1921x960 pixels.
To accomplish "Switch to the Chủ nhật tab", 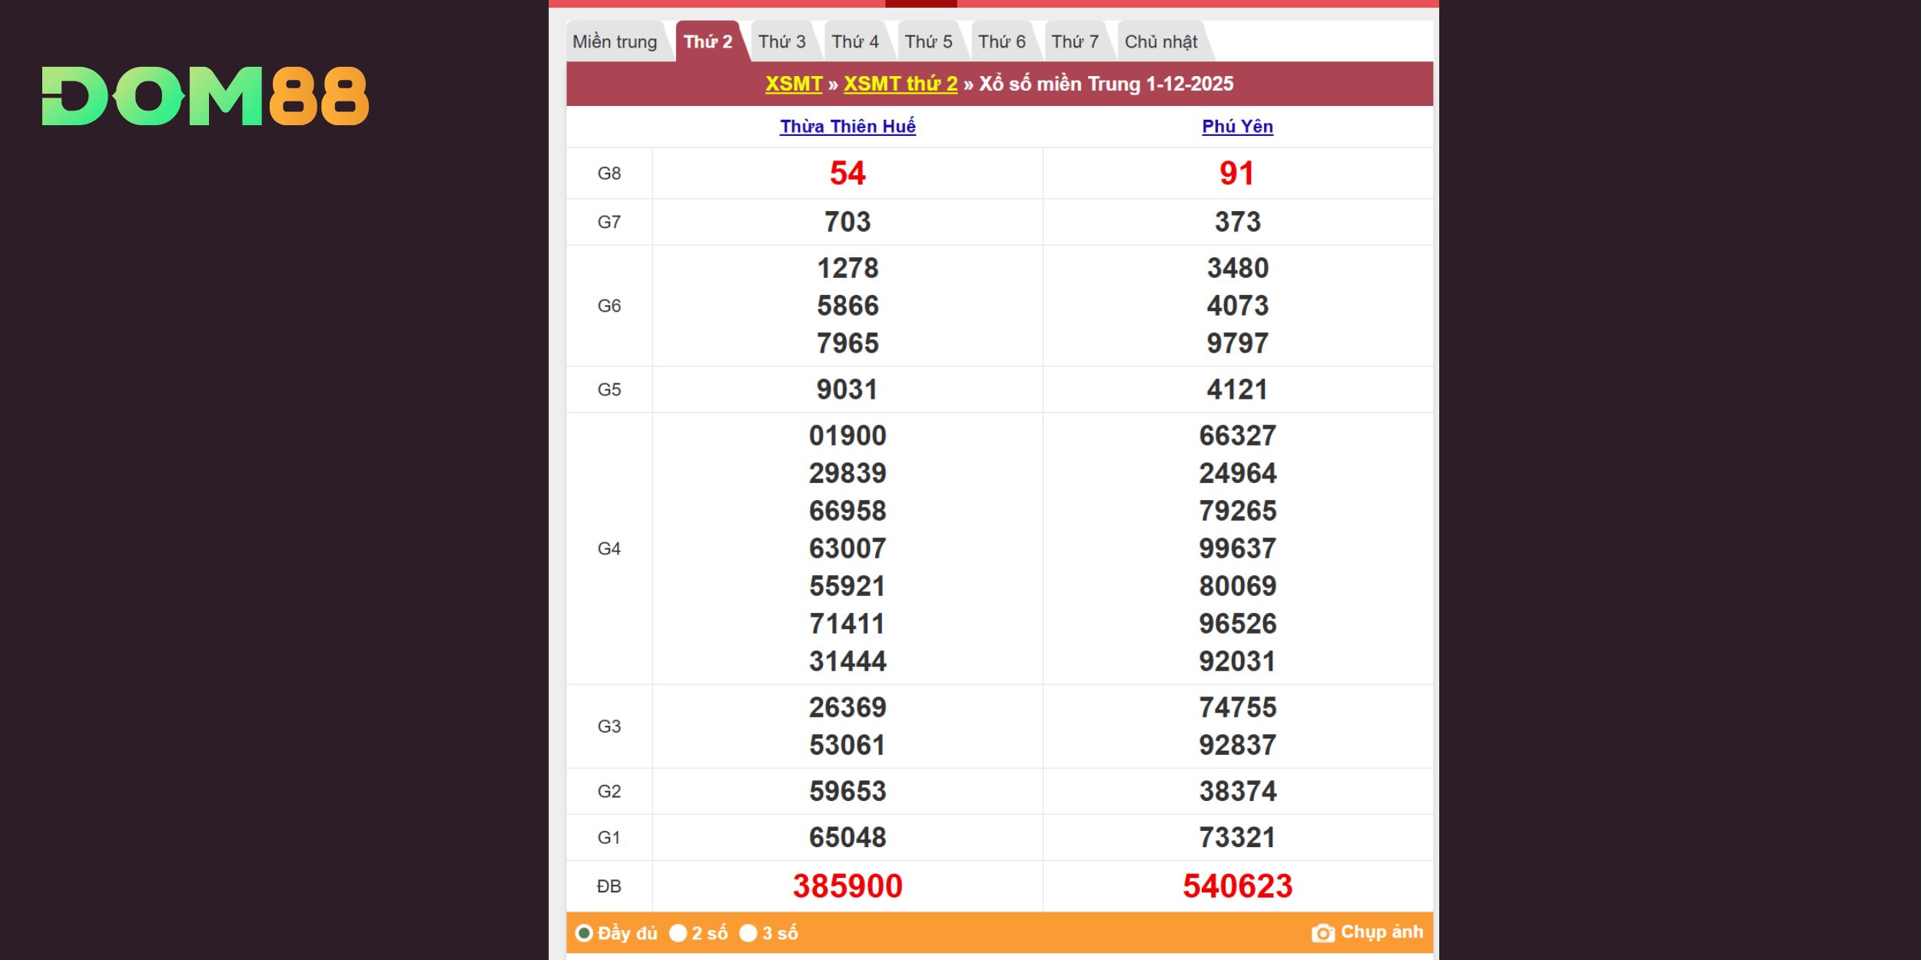I will (x=1161, y=42).
